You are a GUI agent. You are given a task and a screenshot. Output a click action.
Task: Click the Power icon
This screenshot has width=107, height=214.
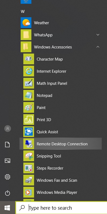tap(8, 193)
